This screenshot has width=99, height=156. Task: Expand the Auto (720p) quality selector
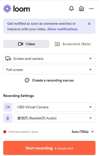tap(83, 132)
